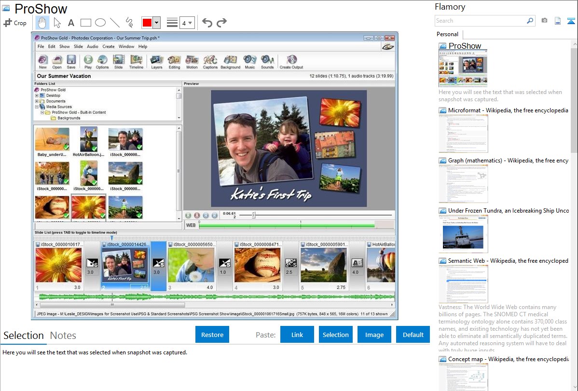Open Semantic Web snapshot title
Viewport: 578px width, 391px height.
click(x=508, y=260)
